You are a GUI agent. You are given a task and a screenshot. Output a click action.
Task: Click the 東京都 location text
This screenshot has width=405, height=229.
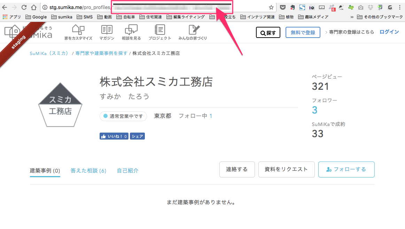click(163, 116)
